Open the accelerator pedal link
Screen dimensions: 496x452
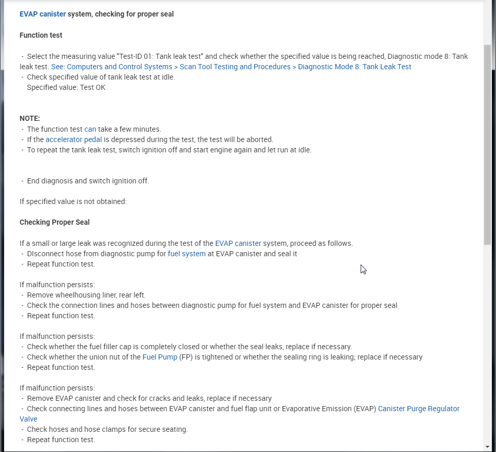tap(73, 139)
